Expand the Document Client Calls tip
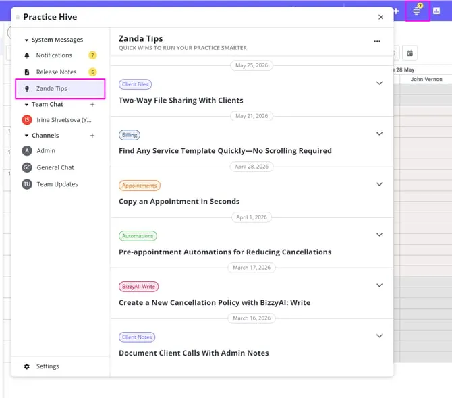Image resolution: width=452 pixels, height=398 pixels. coord(379,335)
